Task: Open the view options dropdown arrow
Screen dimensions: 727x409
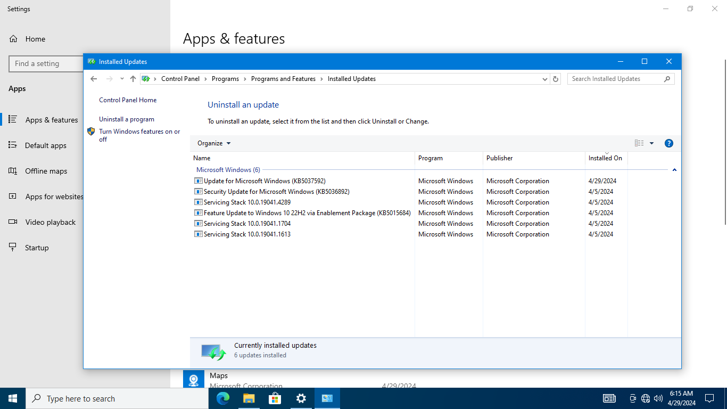Action: click(x=651, y=143)
